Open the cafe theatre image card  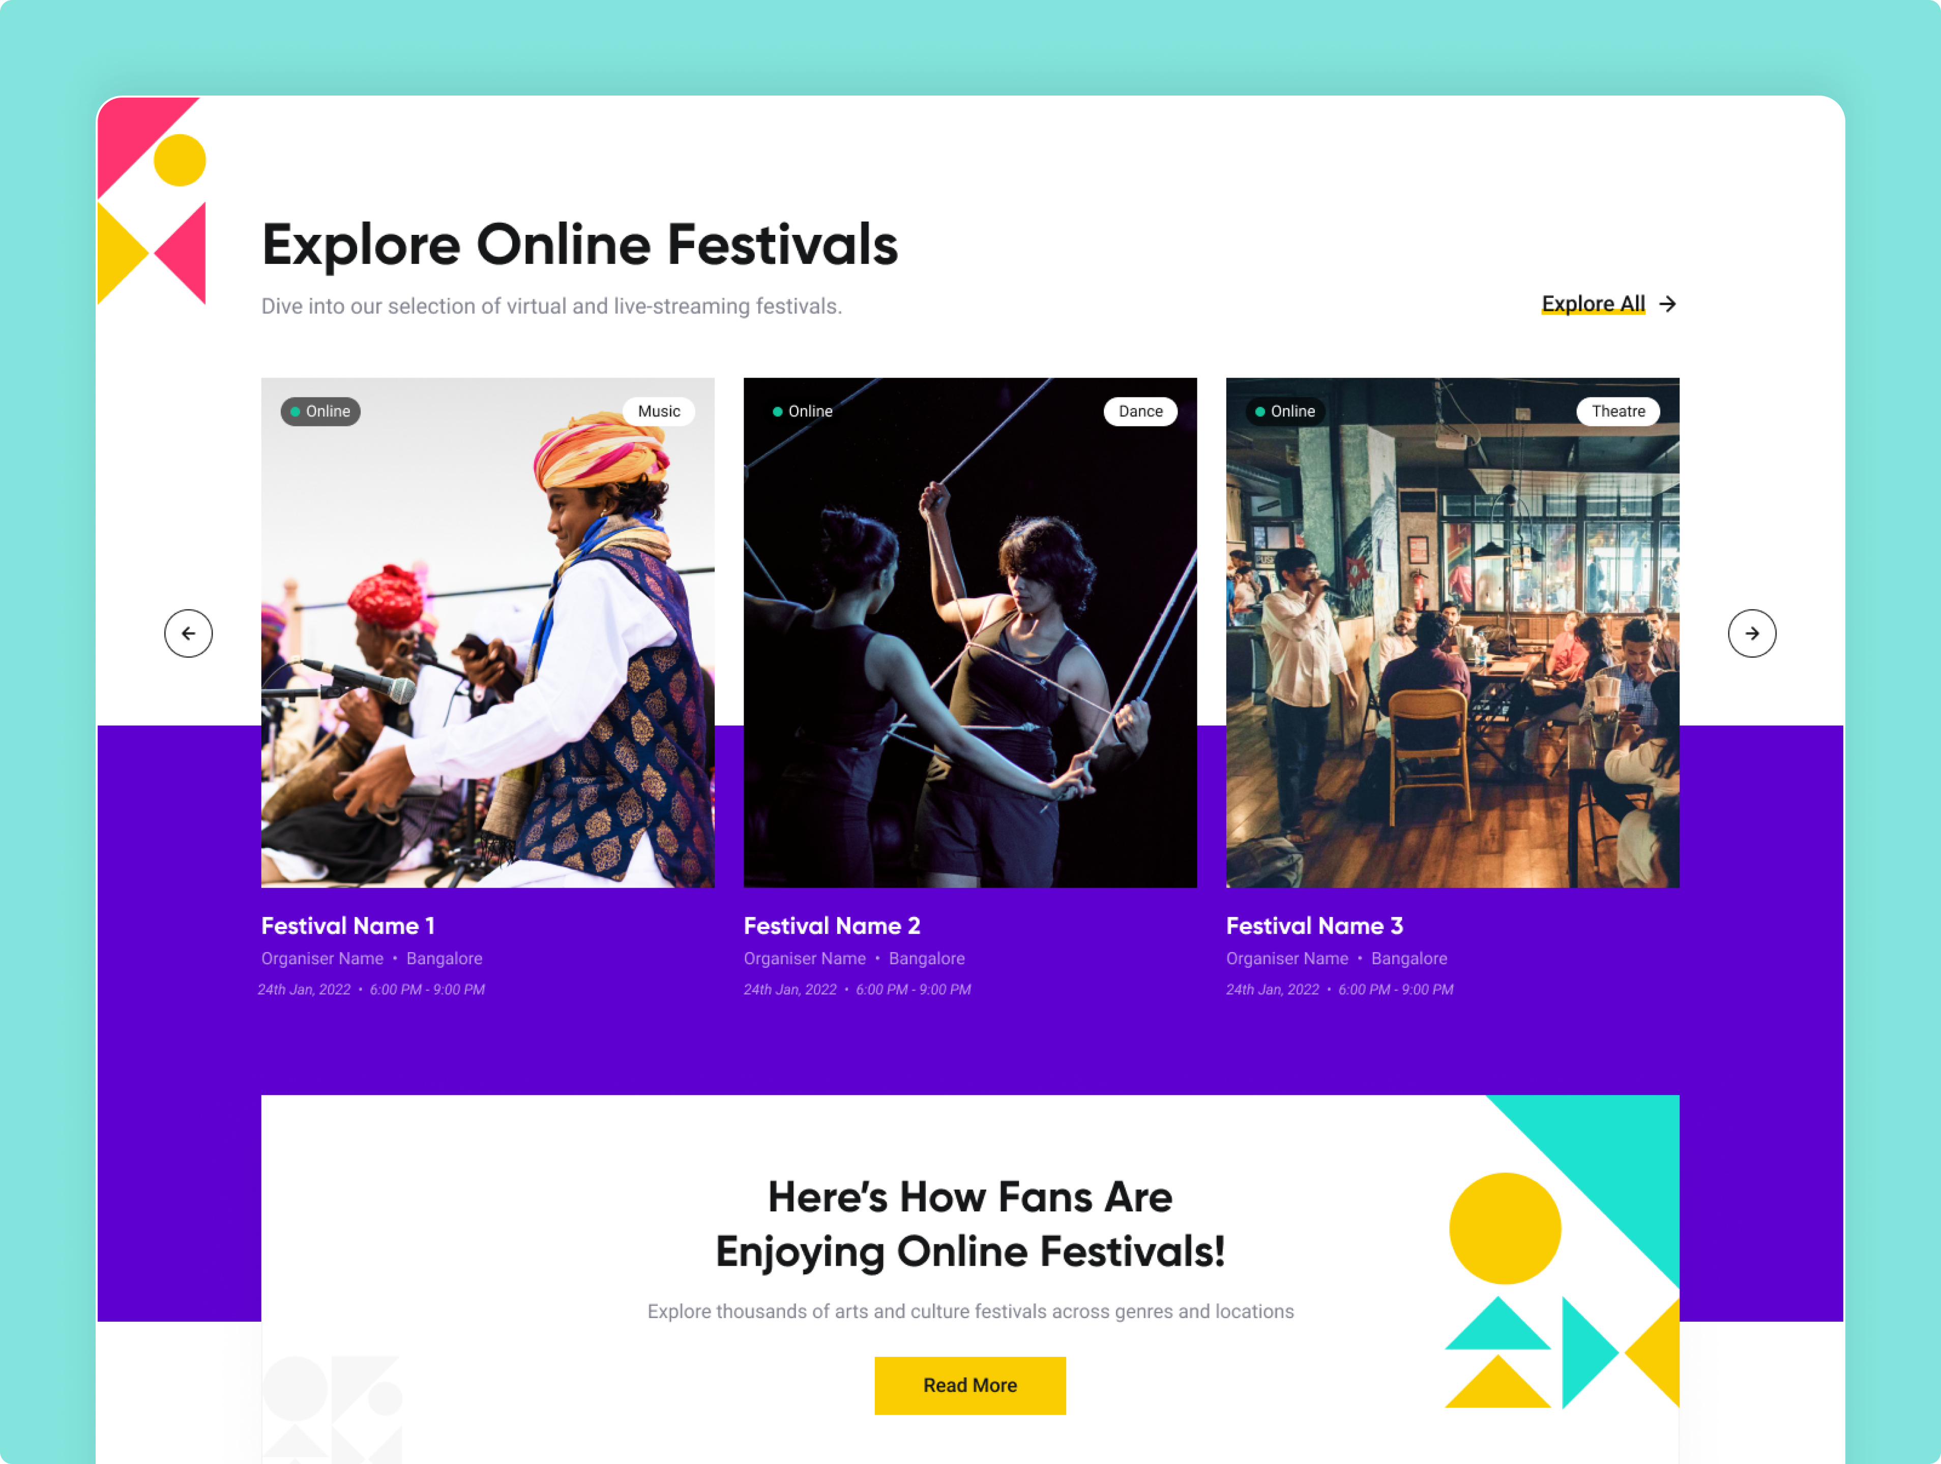click(x=1452, y=632)
